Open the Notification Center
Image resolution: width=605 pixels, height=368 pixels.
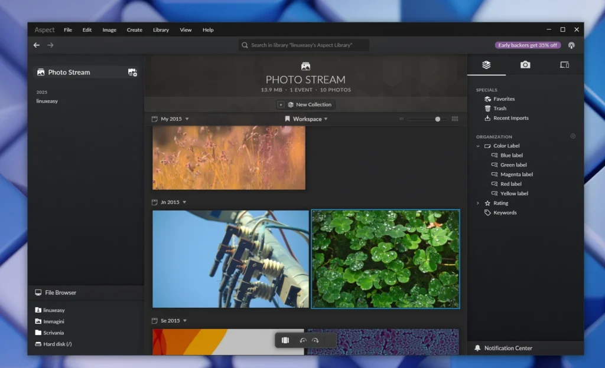(508, 348)
